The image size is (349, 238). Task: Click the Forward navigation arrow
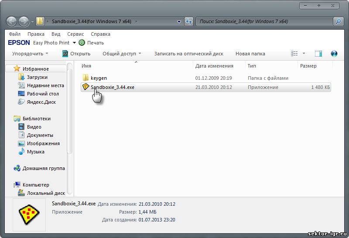click(24, 21)
